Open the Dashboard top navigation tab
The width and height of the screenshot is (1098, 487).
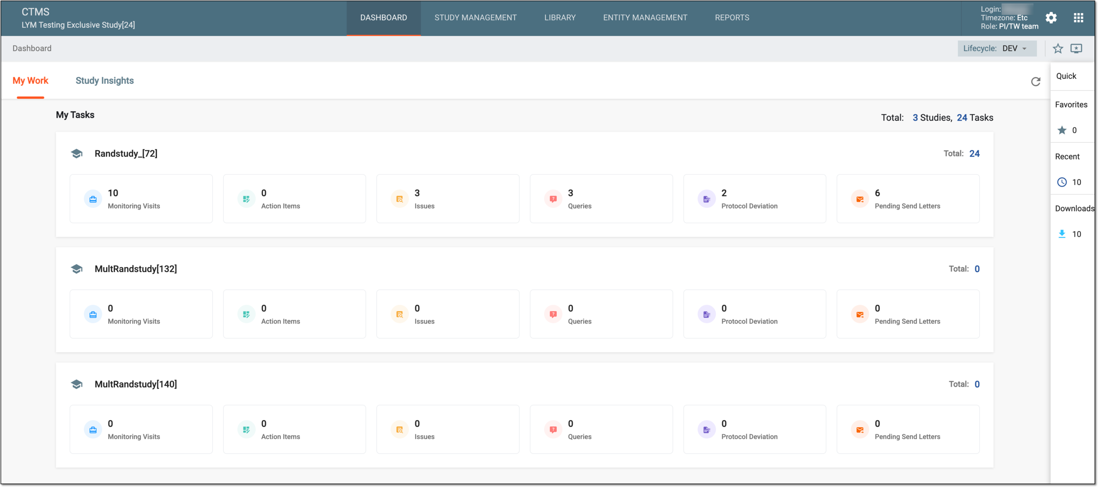(383, 18)
